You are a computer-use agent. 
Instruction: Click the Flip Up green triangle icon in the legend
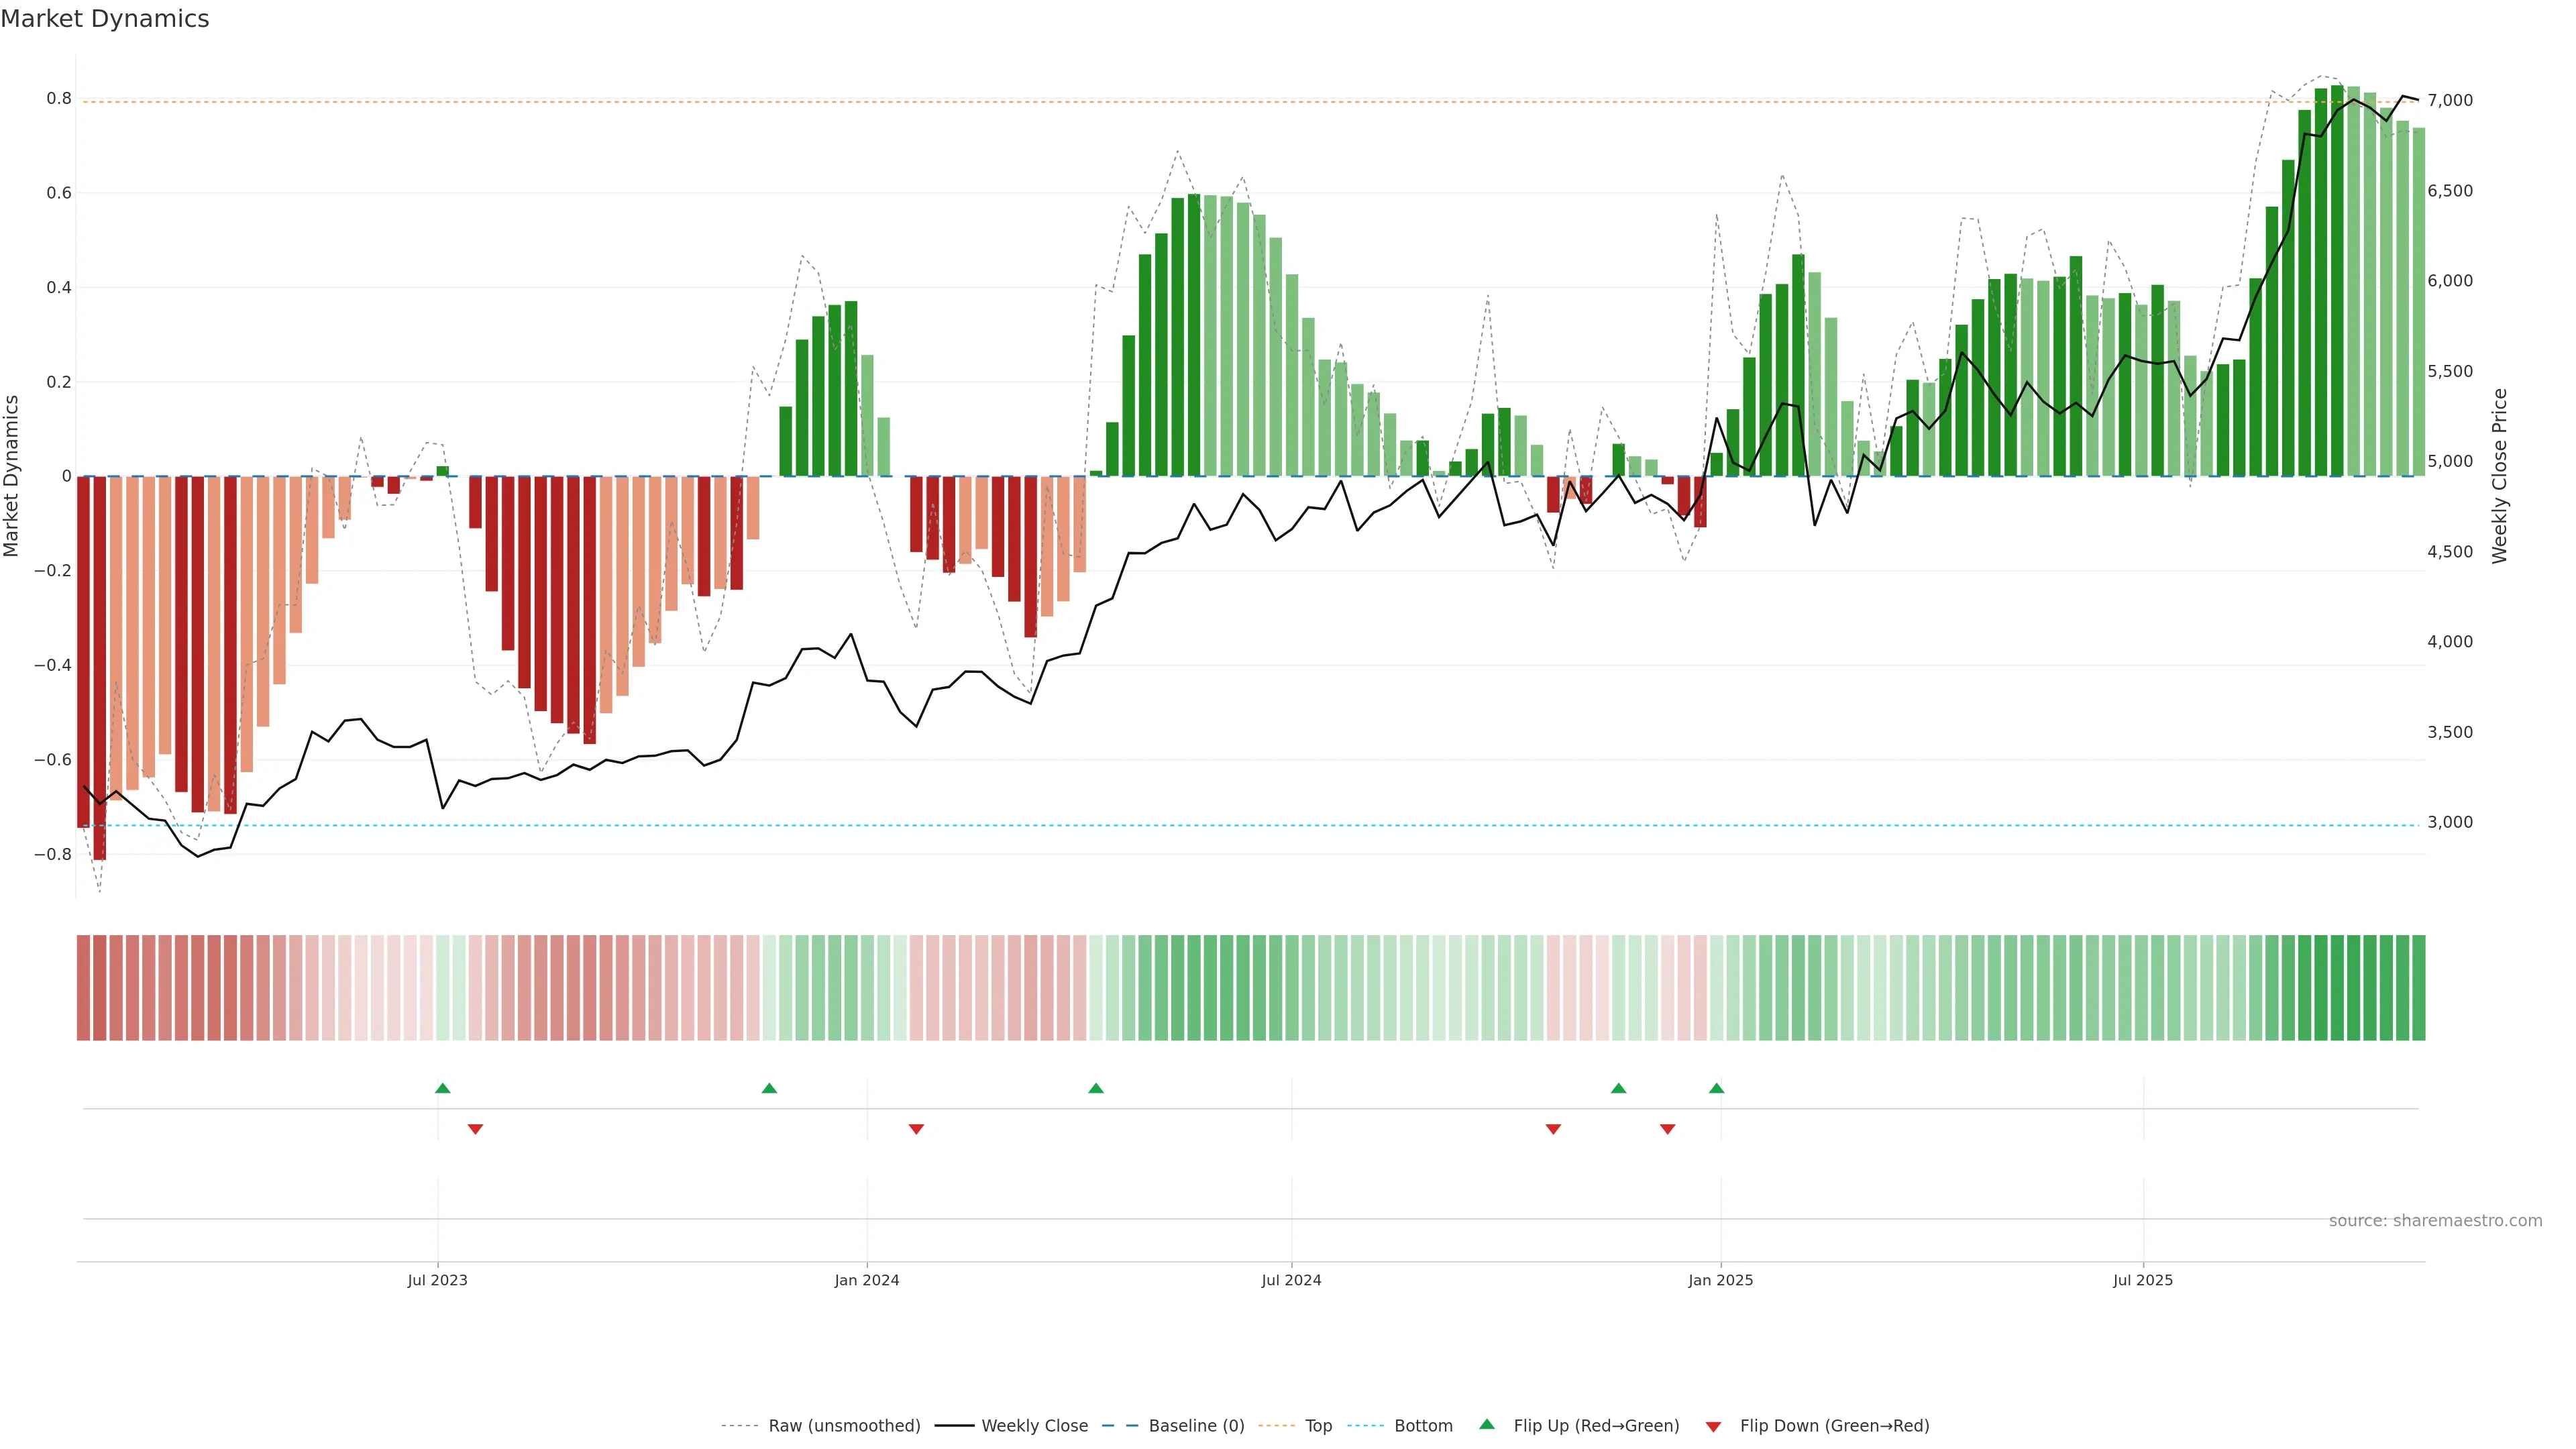[x=1487, y=1424]
